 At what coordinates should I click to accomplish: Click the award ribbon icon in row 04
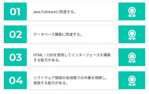click(x=132, y=81)
